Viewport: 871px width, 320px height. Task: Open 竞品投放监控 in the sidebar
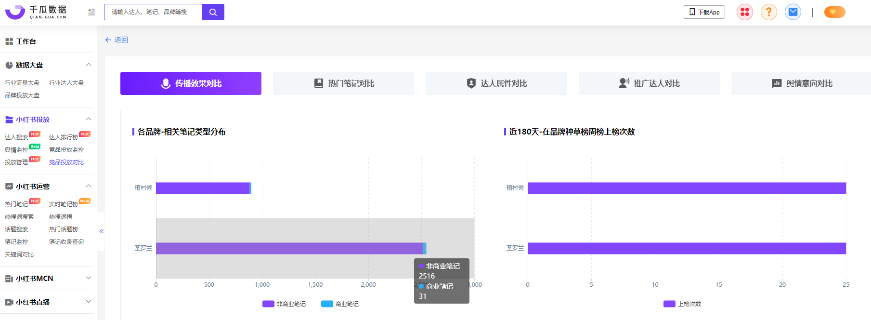(66, 150)
